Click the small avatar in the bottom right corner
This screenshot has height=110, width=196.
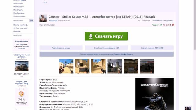pos(188,108)
